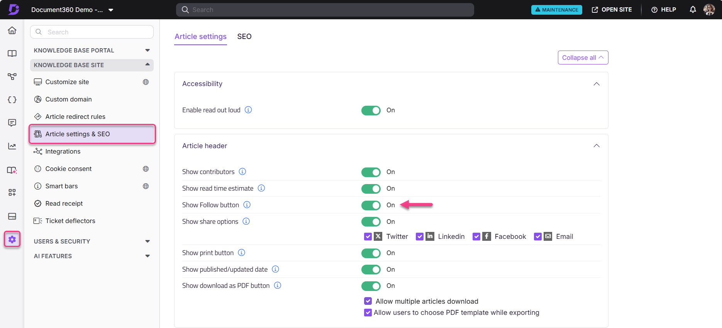Click info icon next to Show print button
The height and width of the screenshot is (328, 722).
point(242,252)
